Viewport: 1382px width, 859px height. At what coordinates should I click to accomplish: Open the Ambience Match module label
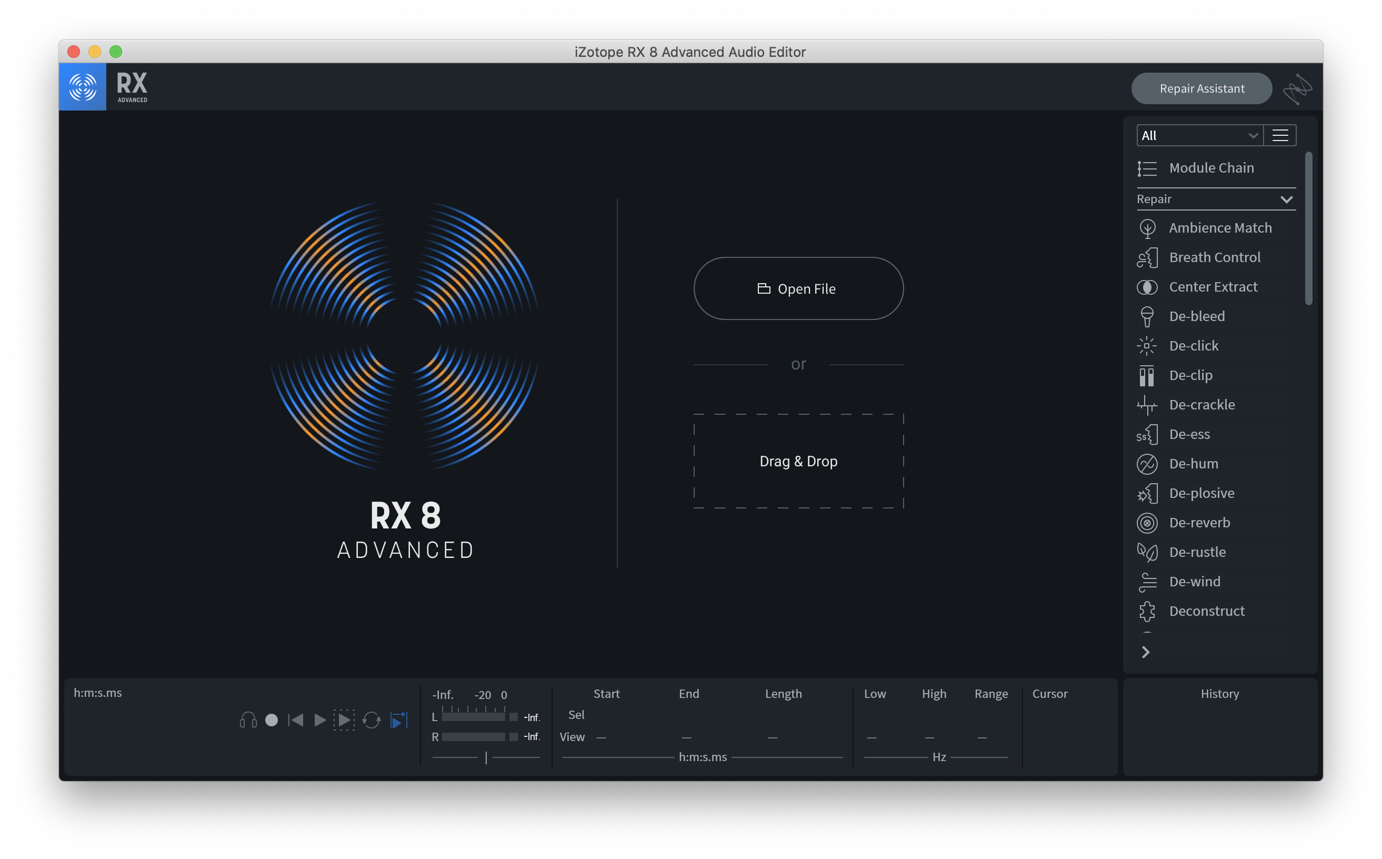click(1220, 228)
